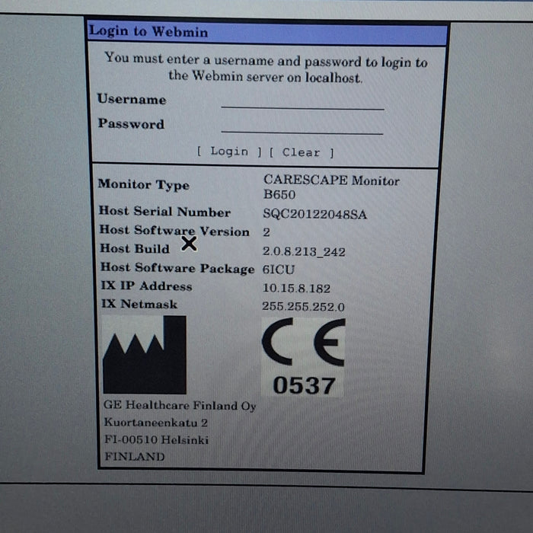This screenshot has height=533, width=533.
Task: Click the login instruction message text
Action: pos(266,67)
